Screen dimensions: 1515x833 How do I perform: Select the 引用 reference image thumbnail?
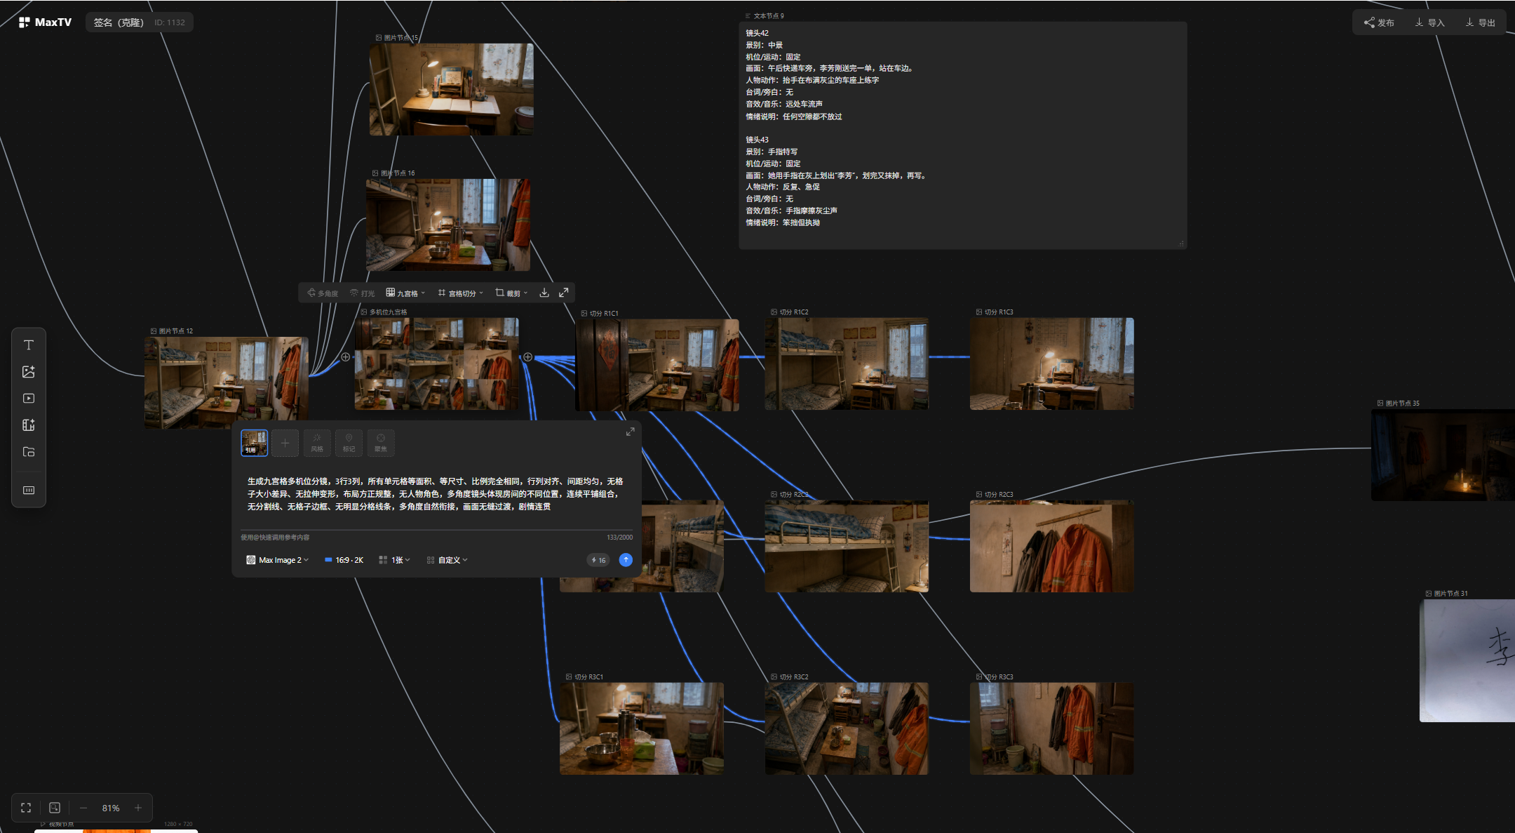(x=254, y=443)
